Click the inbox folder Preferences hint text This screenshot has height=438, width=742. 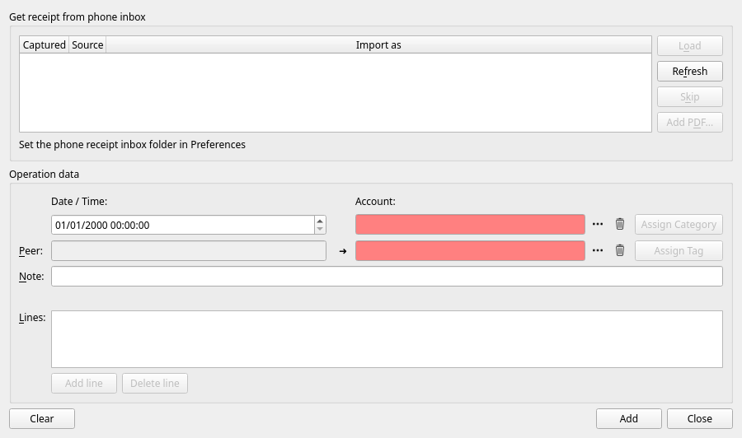pos(132,145)
